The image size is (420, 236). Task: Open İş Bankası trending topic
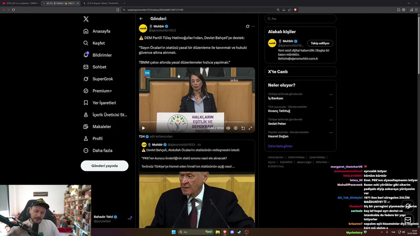click(276, 98)
